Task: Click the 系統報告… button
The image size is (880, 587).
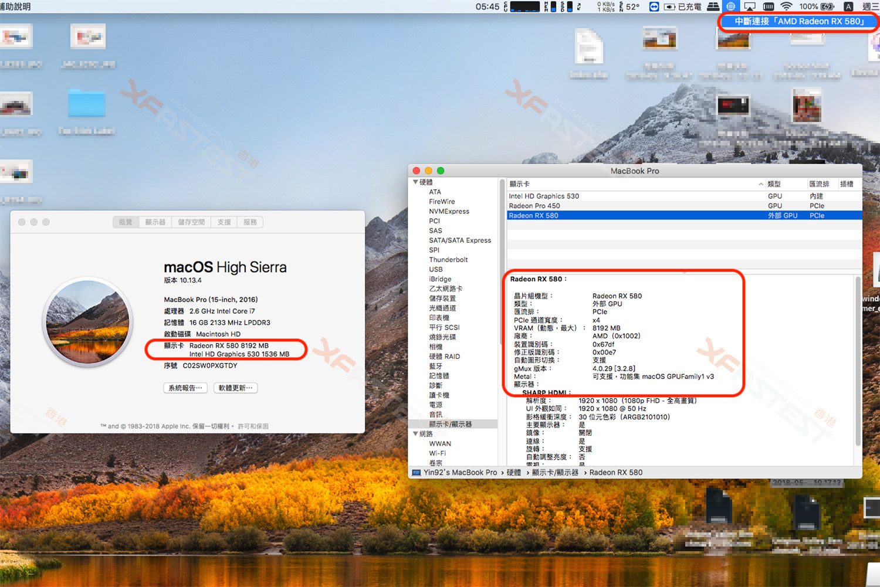Action: tap(185, 388)
